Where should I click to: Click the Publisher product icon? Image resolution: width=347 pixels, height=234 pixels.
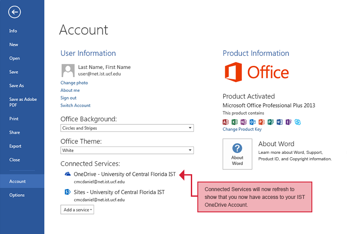click(x=270, y=122)
